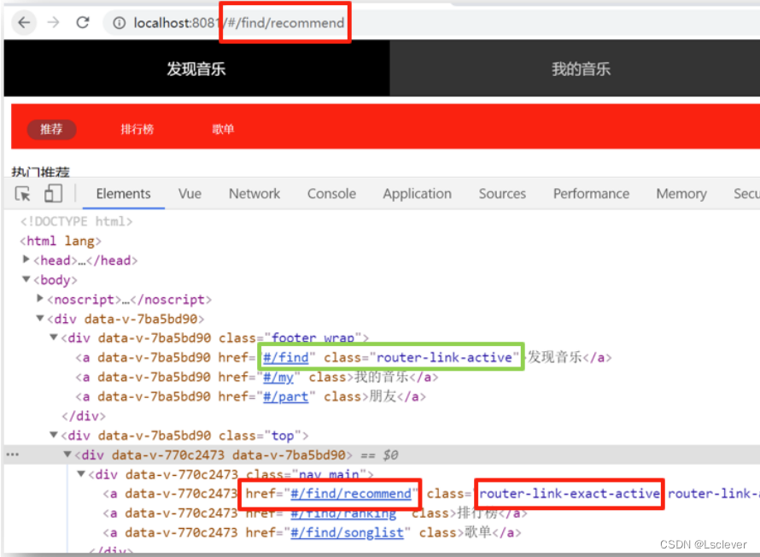Click the browser forward arrow icon
Screen dimensions: 760x557
coord(53,23)
